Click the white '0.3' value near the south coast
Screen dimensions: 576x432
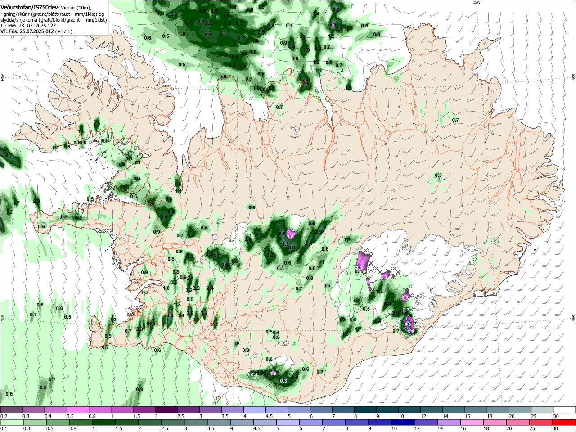tap(283, 381)
